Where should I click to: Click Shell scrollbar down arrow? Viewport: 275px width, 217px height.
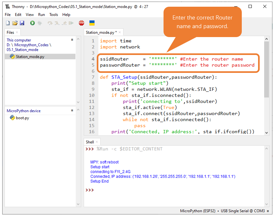coord(267,204)
